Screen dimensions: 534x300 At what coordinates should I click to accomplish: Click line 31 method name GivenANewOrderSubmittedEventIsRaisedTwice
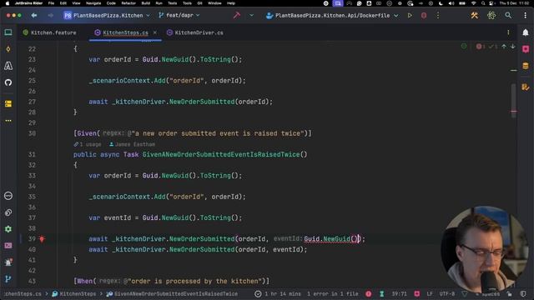(x=220, y=154)
